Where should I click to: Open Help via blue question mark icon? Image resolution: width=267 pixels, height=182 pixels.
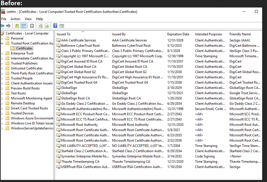pyautogui.click(x=55, y=26)
